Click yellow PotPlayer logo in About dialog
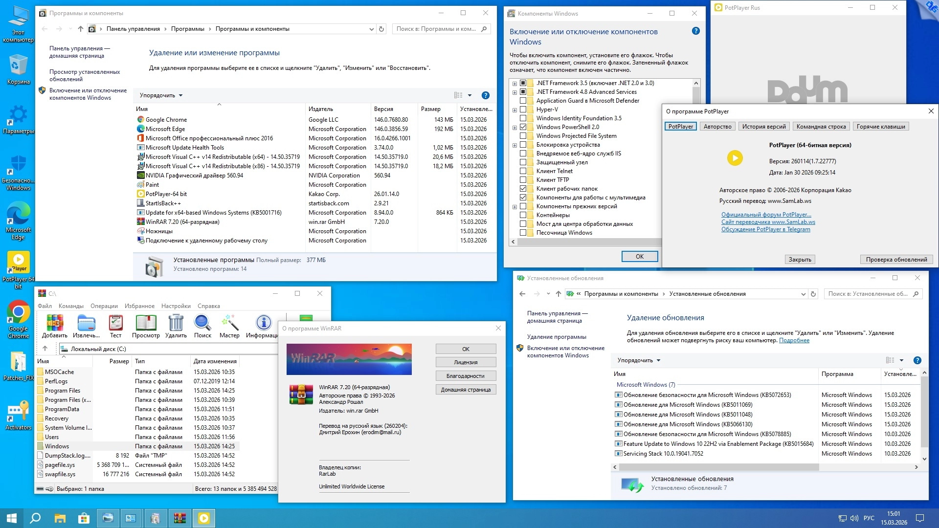The height and width of the screenshot is (528, 939). pos(735,158)
